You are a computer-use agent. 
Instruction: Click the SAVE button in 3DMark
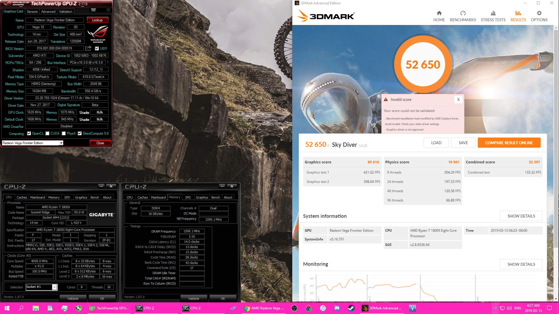463,143
